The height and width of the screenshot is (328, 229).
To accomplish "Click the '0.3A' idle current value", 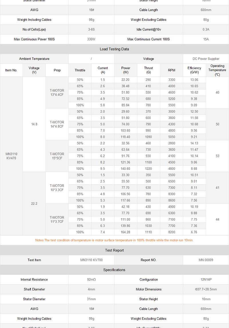I will (x=206, y=30).
